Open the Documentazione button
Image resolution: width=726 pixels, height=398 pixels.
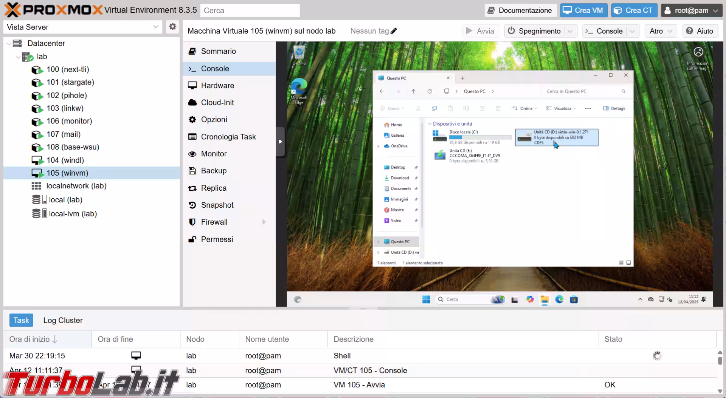click(x=520, y=10)
